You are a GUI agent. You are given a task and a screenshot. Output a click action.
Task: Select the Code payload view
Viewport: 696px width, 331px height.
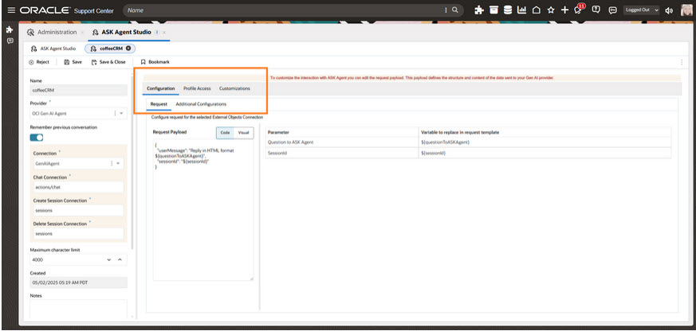click(225, 133)
